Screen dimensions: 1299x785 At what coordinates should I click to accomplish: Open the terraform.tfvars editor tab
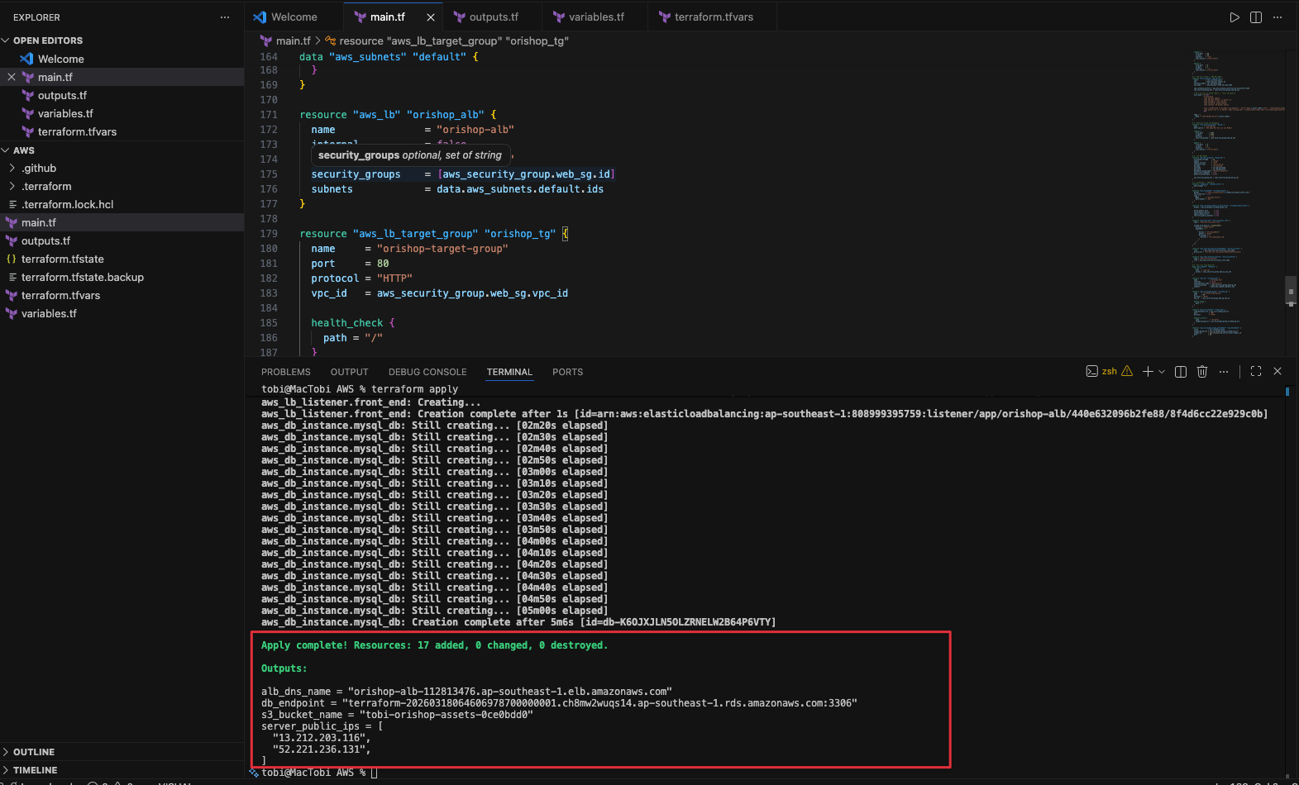[713, 17]
